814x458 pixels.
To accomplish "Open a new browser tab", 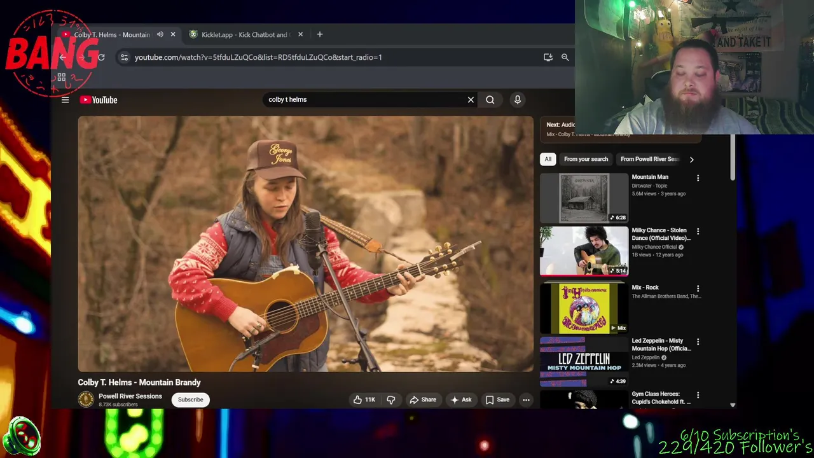I will click(x=320, y=35).
